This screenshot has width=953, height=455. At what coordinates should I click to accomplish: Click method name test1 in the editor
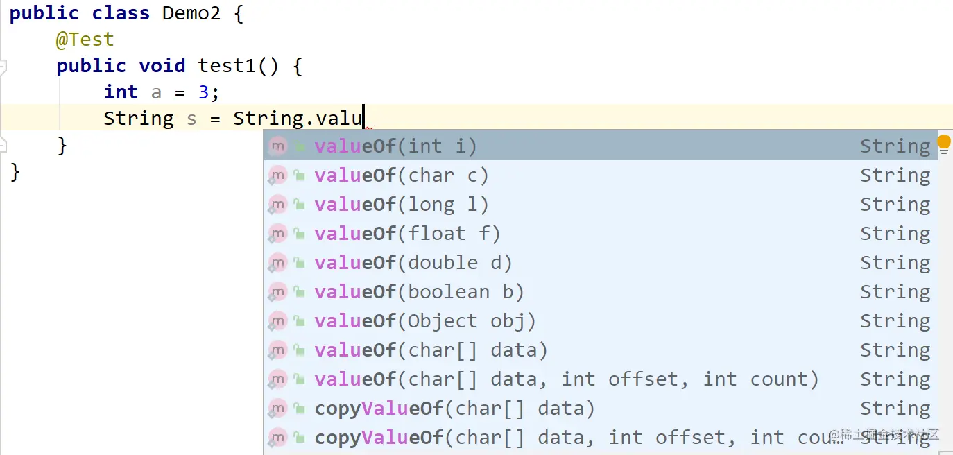[227, 66]
